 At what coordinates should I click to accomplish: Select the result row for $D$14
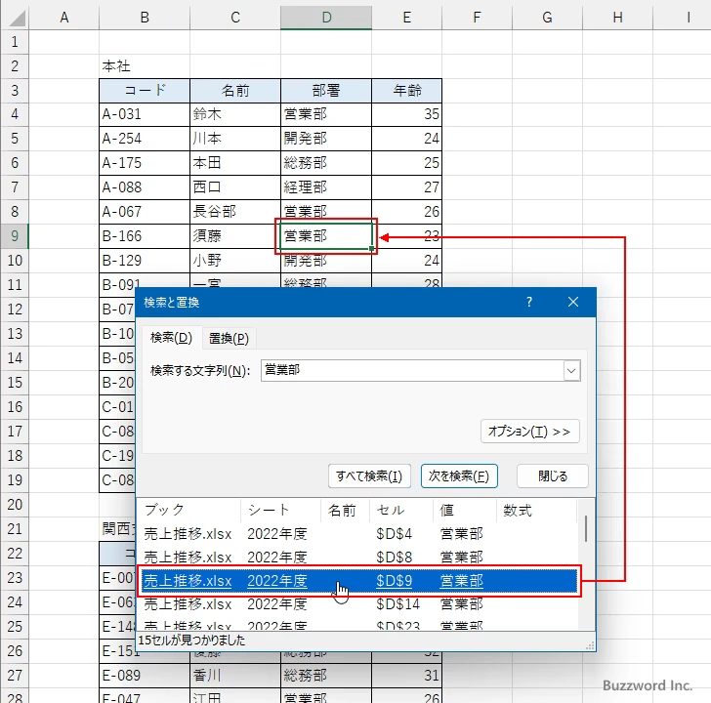[358, 604]
